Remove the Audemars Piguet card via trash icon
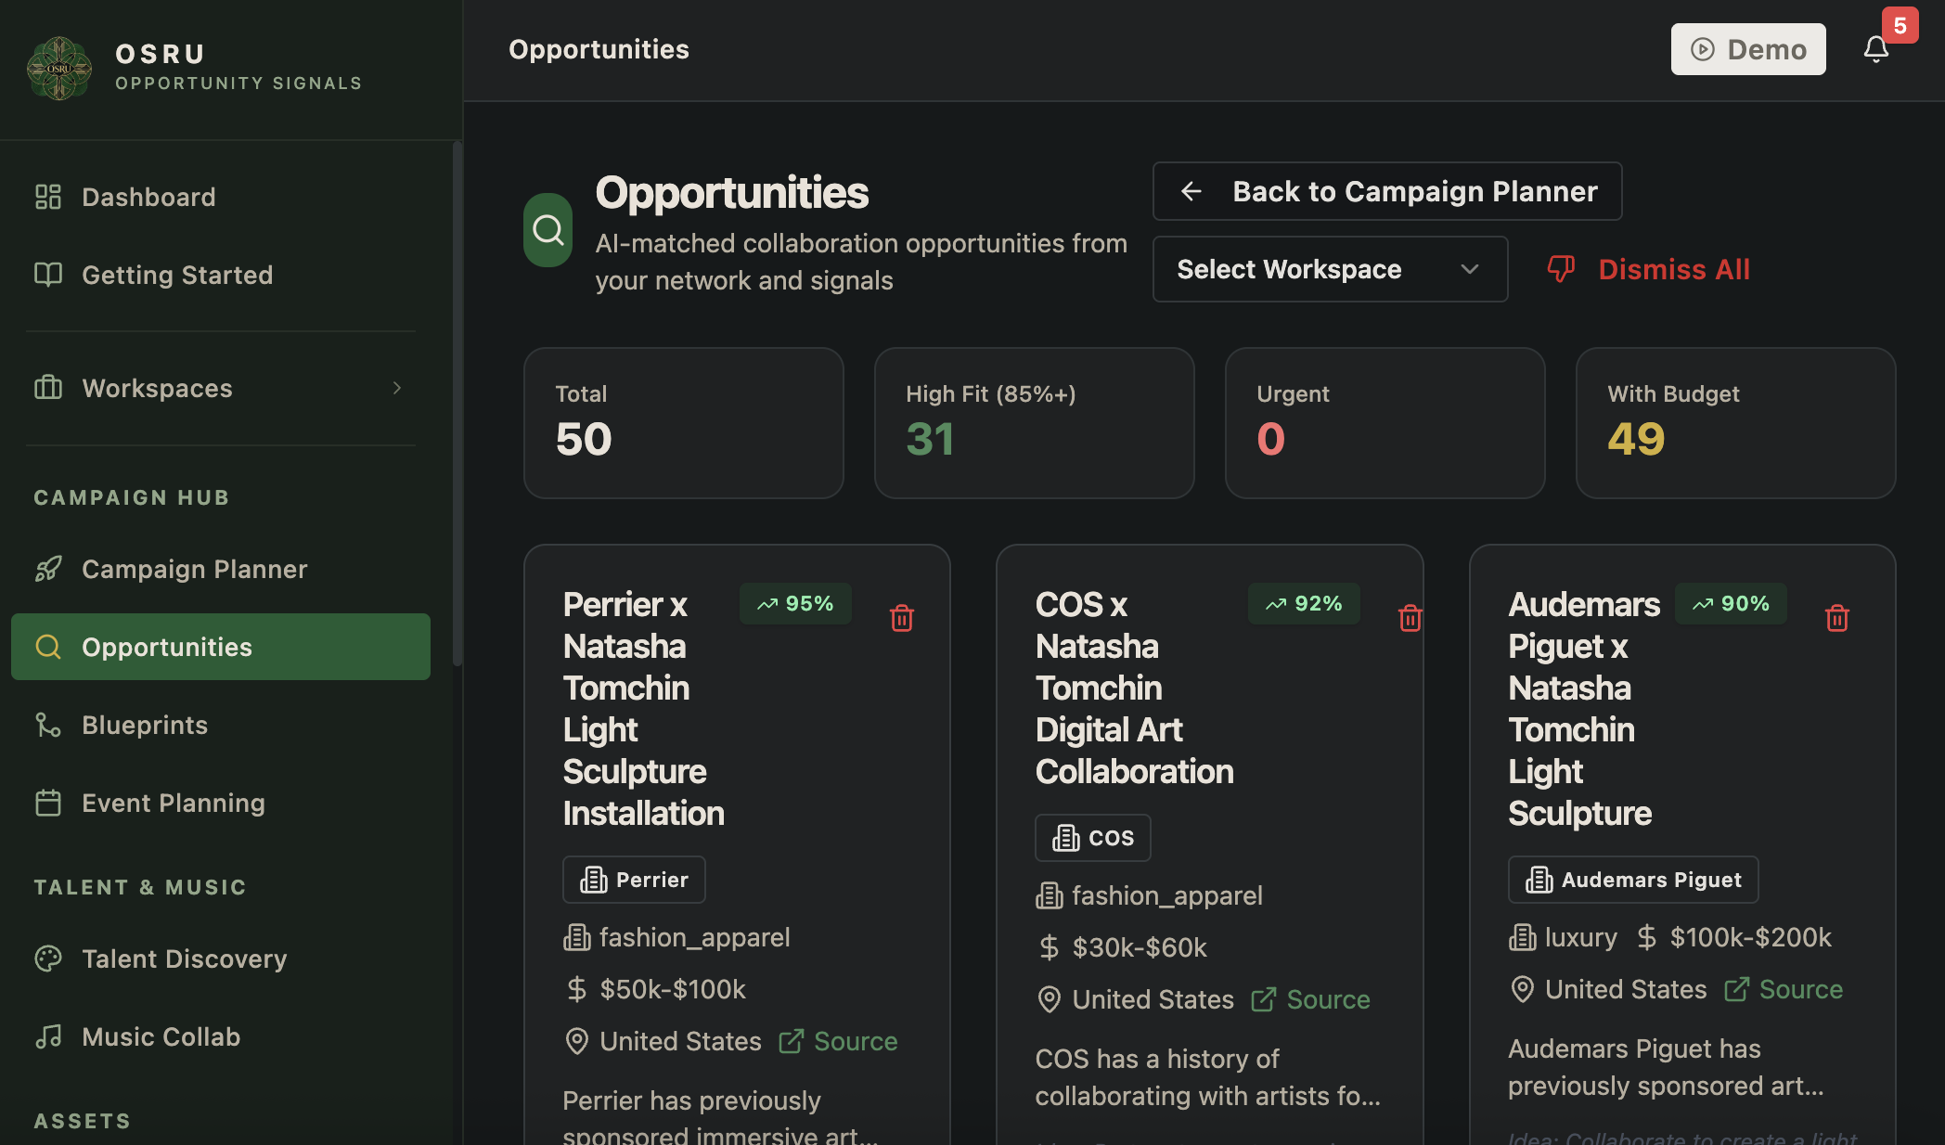This screenshot has width=1945, height=1145. click(x=1837, y=618)
